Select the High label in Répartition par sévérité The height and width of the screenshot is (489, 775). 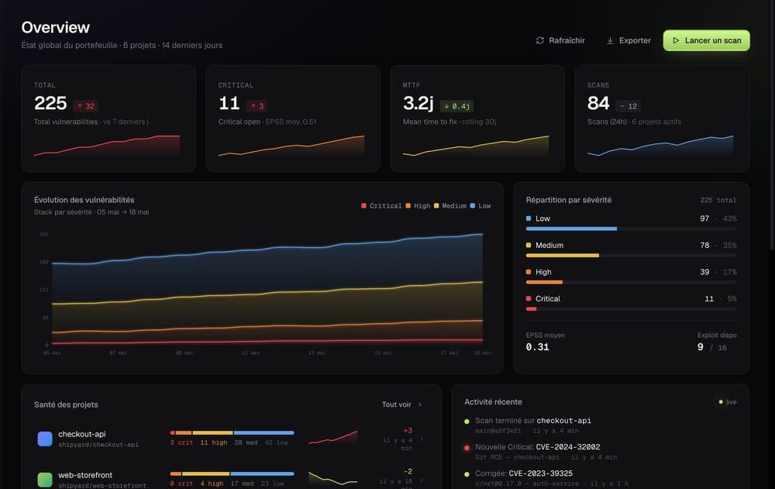click(x=543, y=272)
